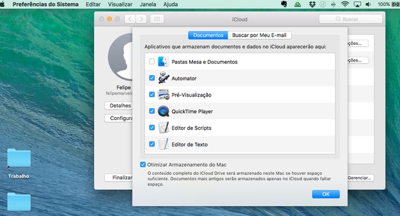Click the green download tray icon
The height and width of the screenshot is (216, 400).
298,4
